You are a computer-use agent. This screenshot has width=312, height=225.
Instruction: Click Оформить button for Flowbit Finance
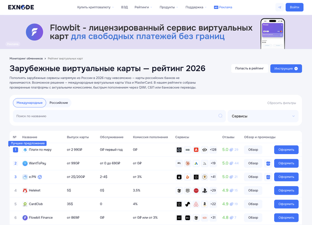click(286, 217)
